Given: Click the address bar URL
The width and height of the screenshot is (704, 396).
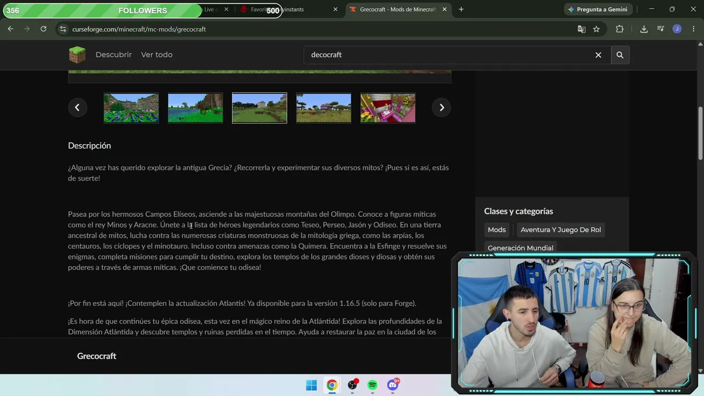Looking at the screenshot, I should tap(139, 29).
